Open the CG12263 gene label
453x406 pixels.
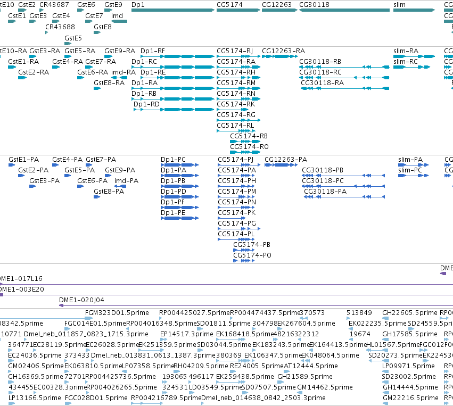(x=276, y=5)
